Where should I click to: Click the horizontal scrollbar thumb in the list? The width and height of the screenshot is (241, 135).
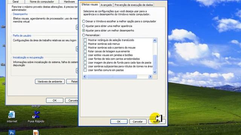click(x=112, y=76)
